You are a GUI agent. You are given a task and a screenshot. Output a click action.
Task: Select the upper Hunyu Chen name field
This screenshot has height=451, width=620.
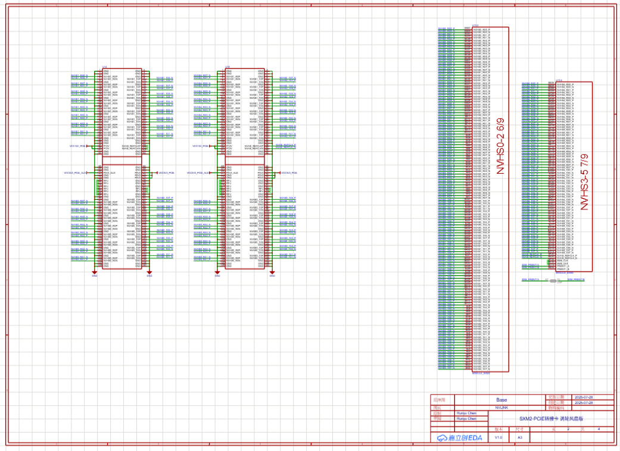467,413
